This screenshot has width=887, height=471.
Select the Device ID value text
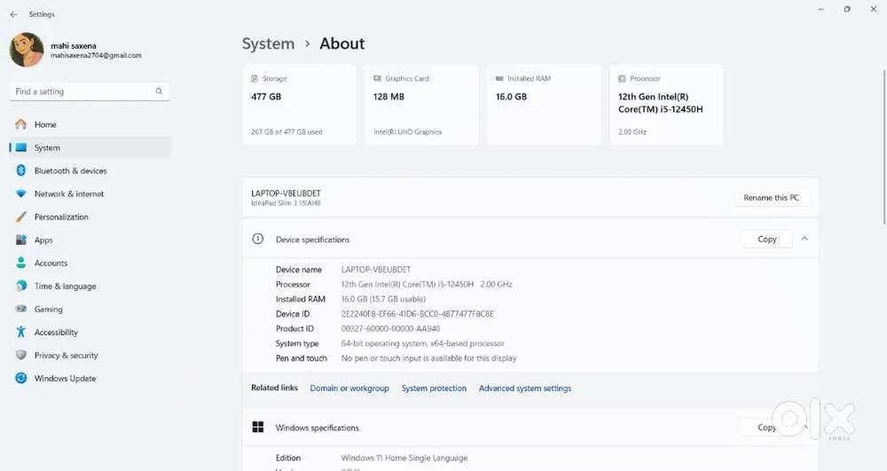(x=418, y=314)
